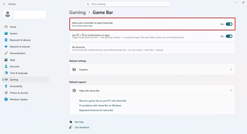Click the Graphics card icon
Screen dimensions: 247x134
[x=74, y=69]
